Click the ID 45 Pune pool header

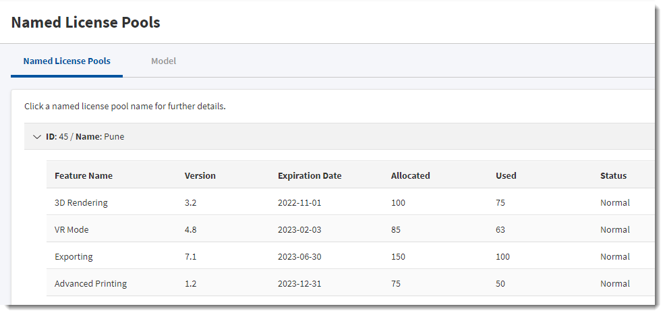[x=85, y=137]
